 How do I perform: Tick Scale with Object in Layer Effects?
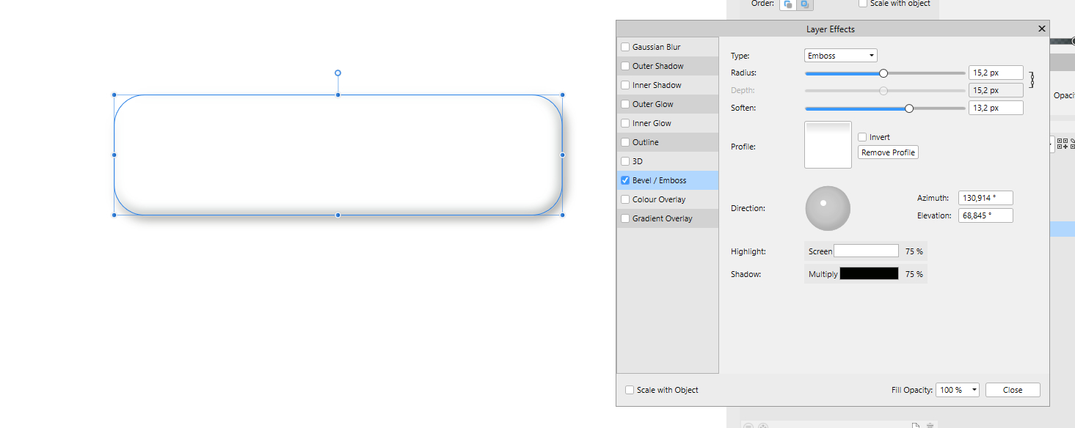coord(630,390)
